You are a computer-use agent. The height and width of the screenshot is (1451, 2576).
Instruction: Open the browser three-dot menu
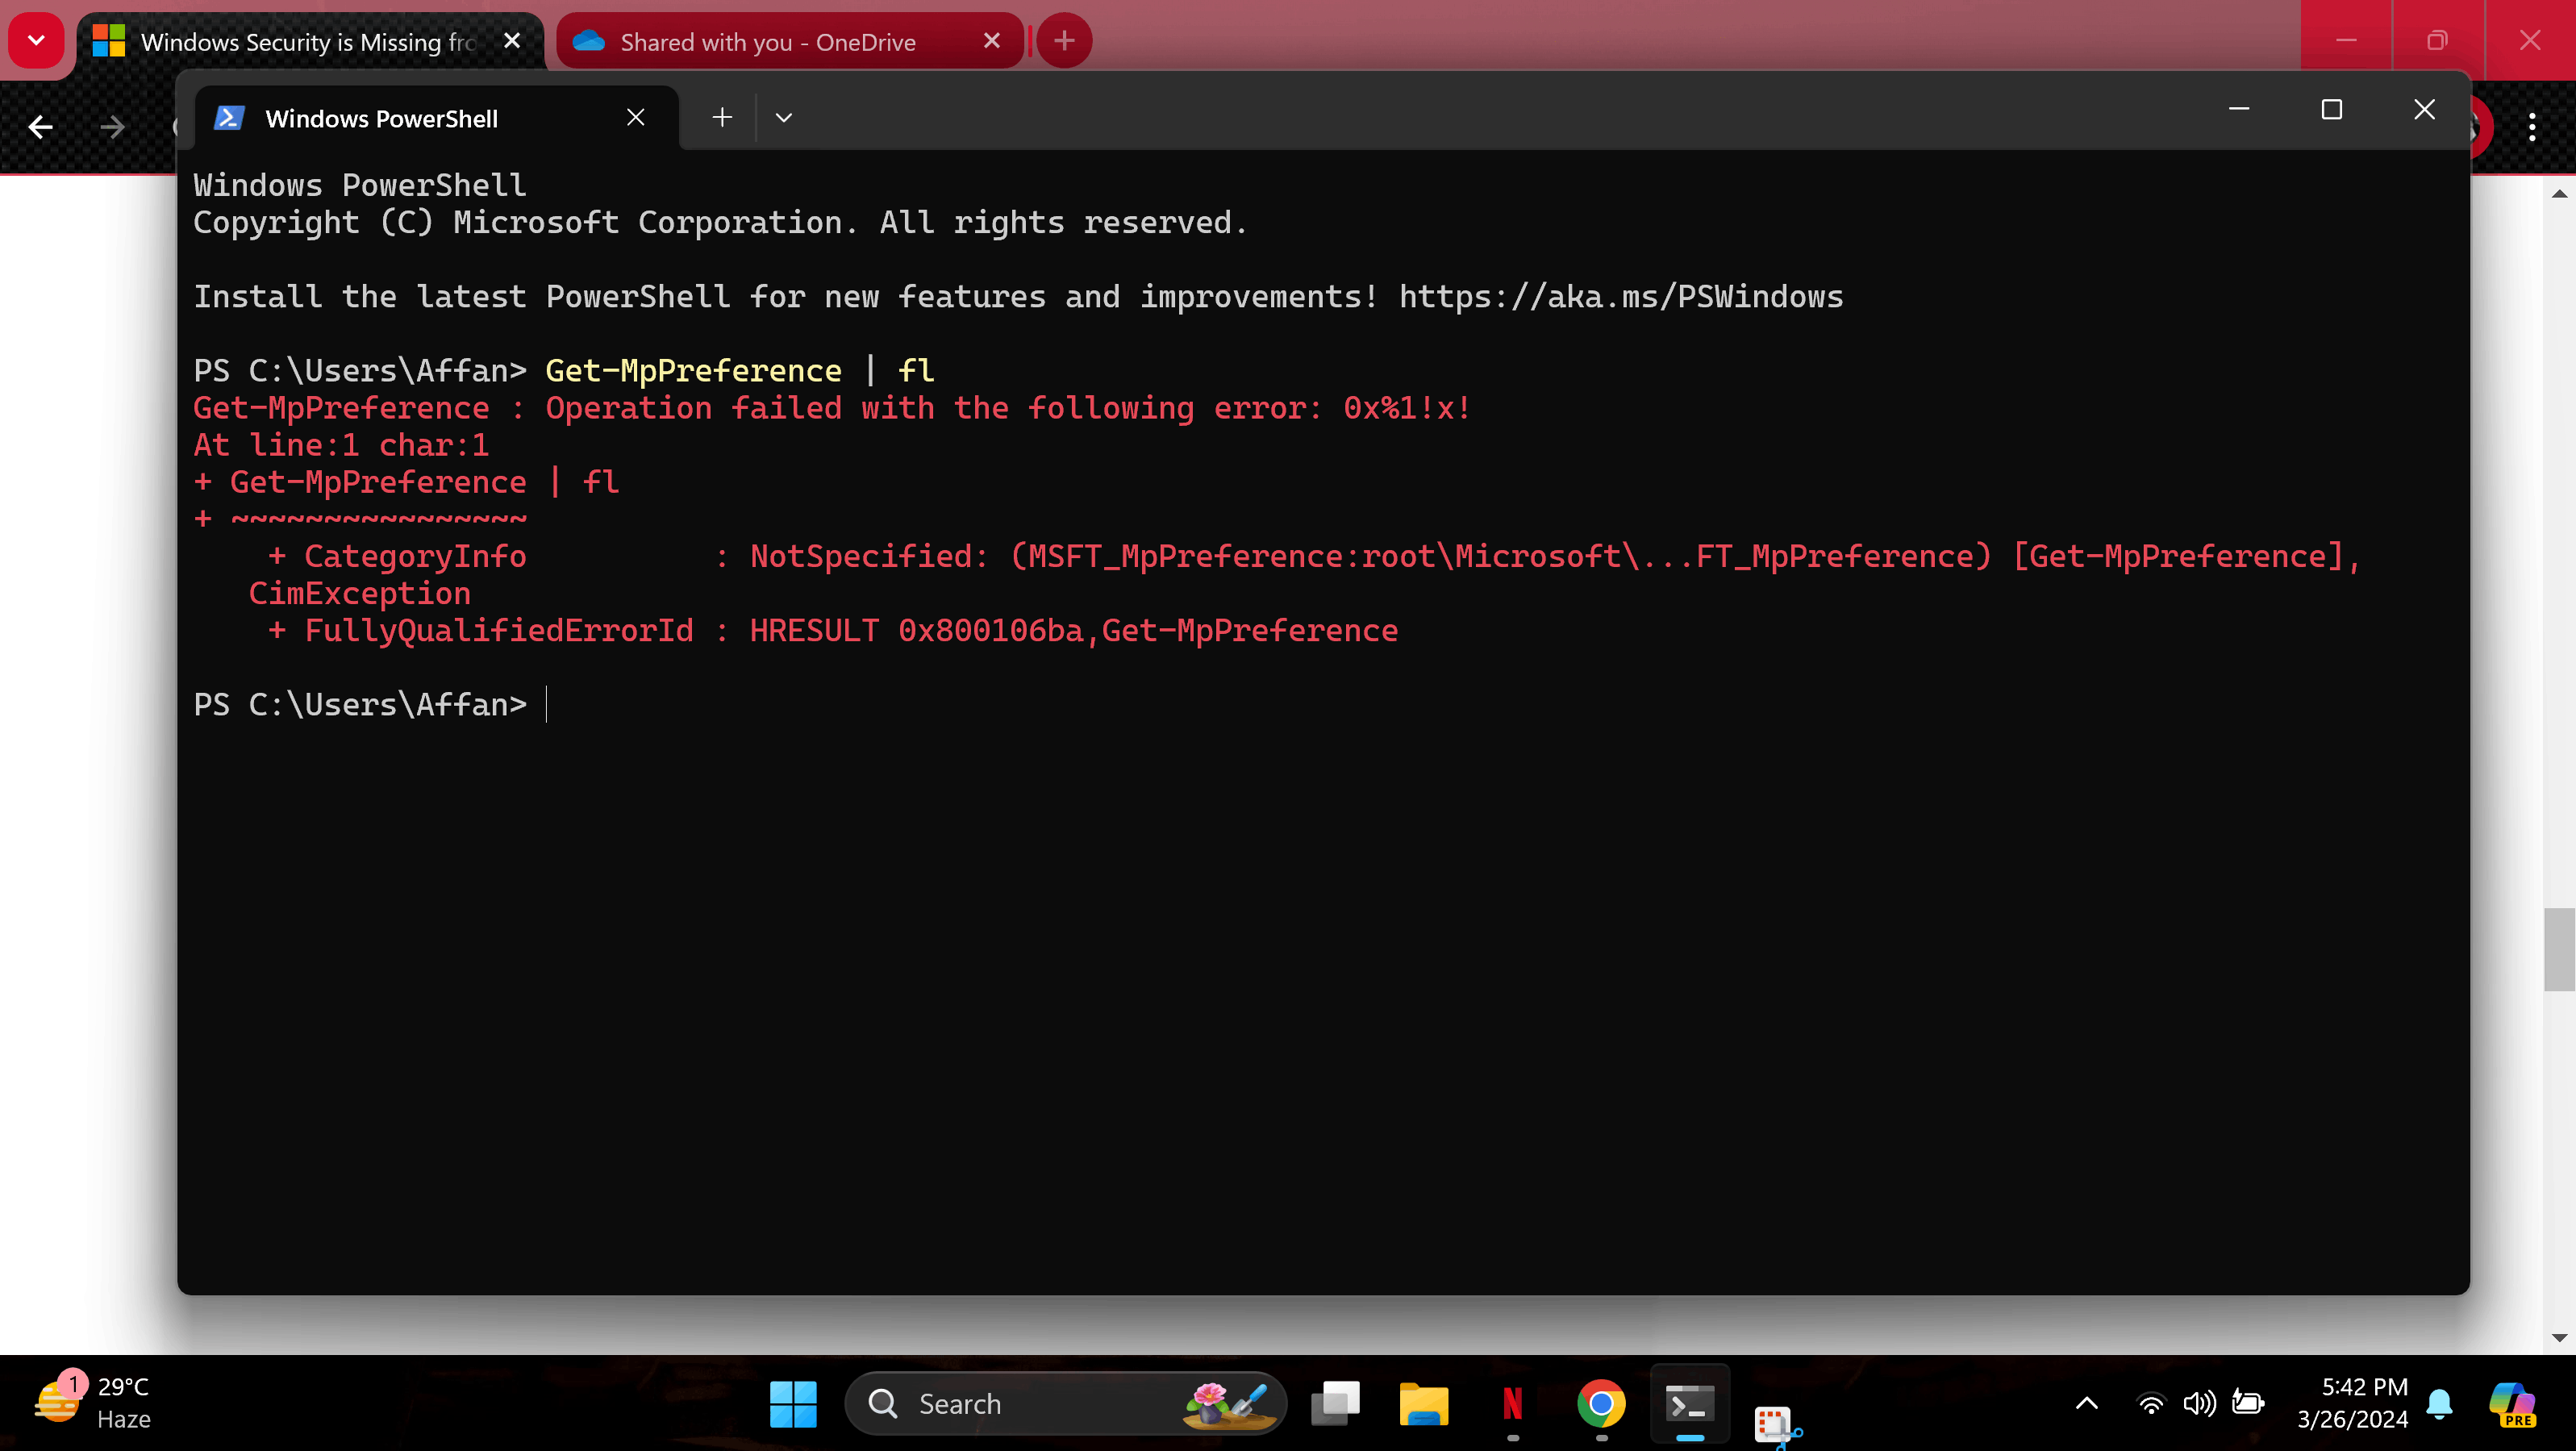click(2531, 127)
